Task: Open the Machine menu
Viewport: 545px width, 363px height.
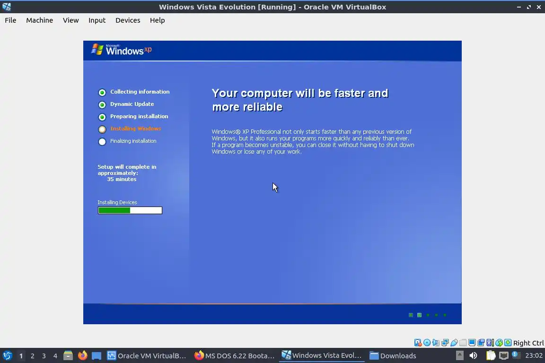Action: tap(40, 20)
